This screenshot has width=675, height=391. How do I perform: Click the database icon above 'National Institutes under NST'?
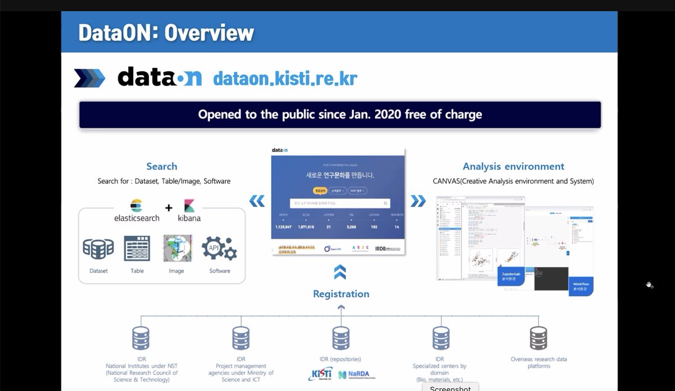coord(141,338)
